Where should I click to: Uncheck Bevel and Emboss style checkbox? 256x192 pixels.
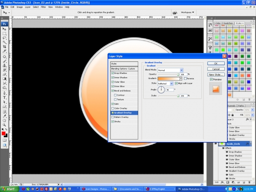[113, 91]
